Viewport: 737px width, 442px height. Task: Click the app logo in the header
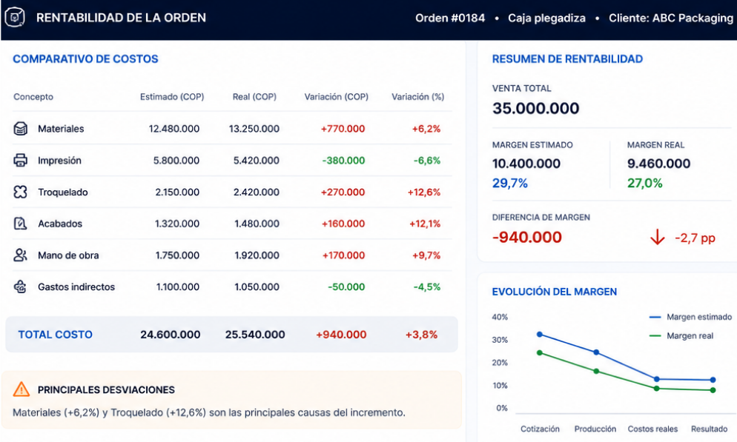pyautogui.click(x=15, y=17)
